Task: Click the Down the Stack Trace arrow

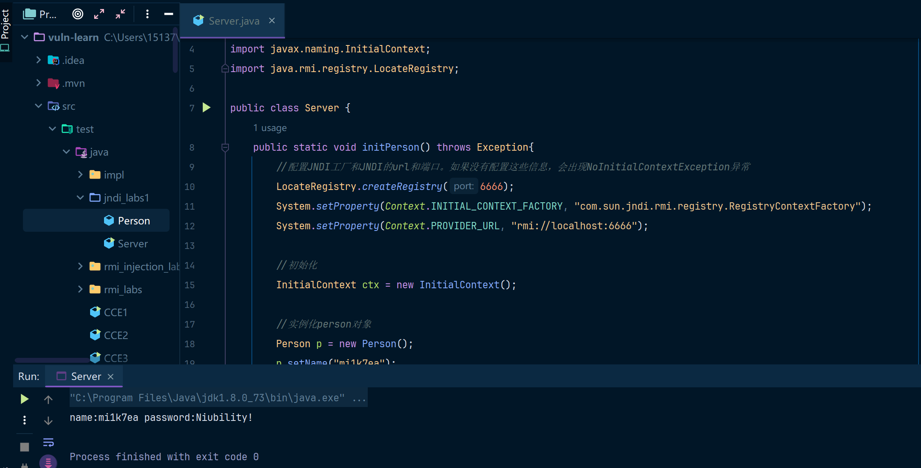Action: click(48, 421)
